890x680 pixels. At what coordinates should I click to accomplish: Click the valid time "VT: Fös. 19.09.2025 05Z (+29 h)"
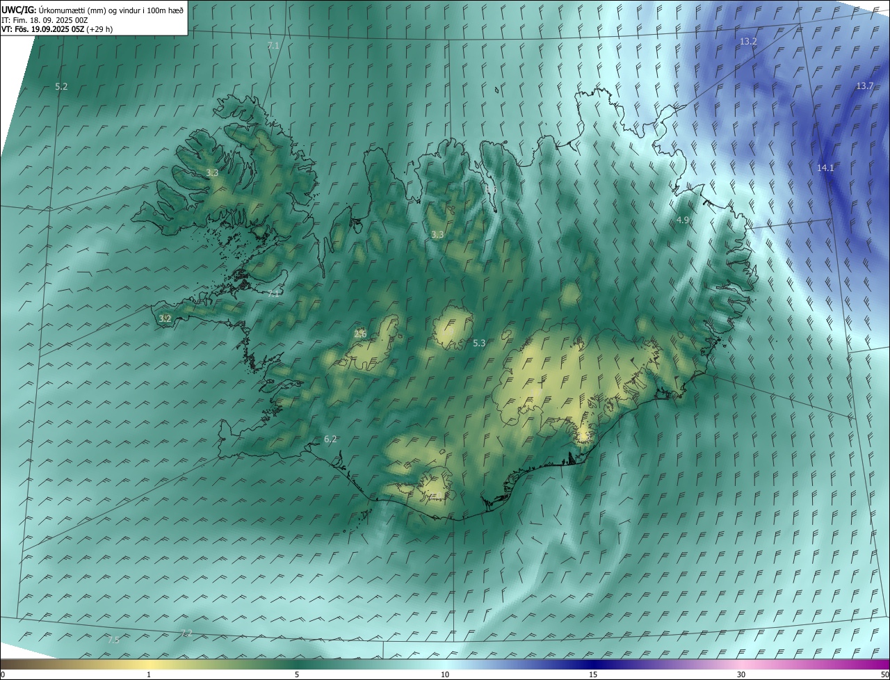point(57,29)
